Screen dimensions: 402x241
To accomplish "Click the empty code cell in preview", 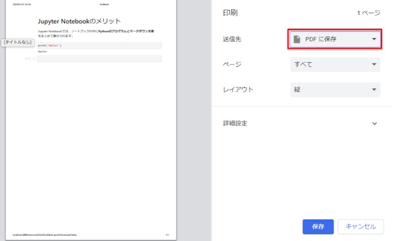I will coord(99,59).
